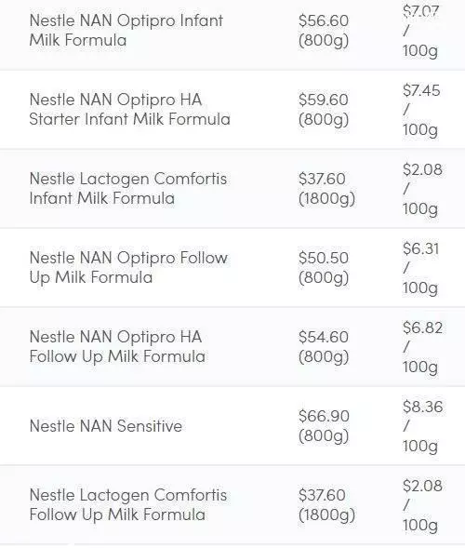The image size is (465, 548).
Task: Click unit price of Lactogen Comfortis Infant Formula
Action: 422,189
